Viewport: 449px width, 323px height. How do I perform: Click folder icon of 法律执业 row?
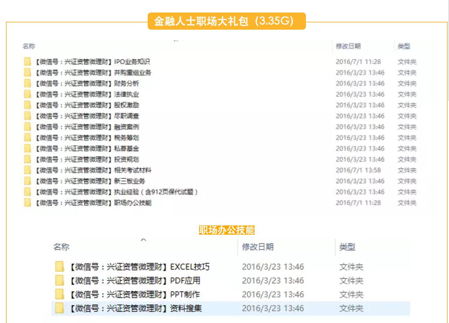click(27, 94)
